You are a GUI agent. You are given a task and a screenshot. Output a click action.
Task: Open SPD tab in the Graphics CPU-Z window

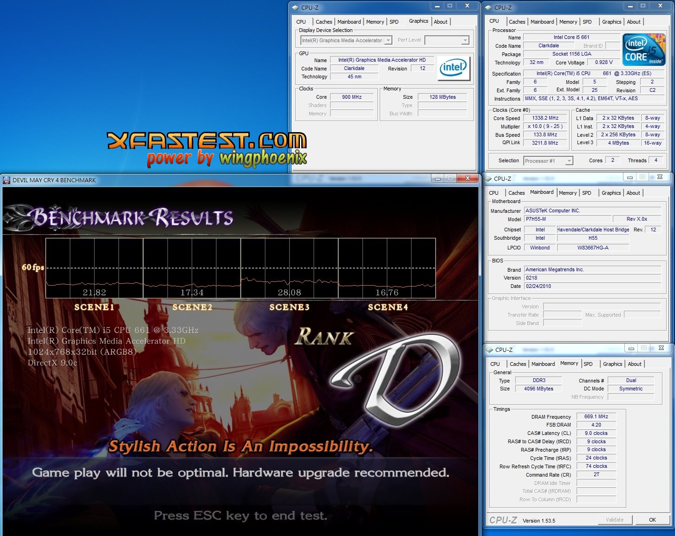394,22
